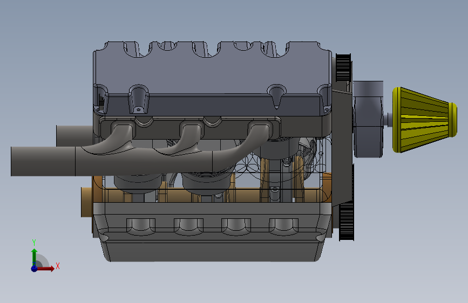Select the grey cylindrical housing beside air filter
Image resolution: width=468 pixels, height=303 pixels.
(368, 119)
